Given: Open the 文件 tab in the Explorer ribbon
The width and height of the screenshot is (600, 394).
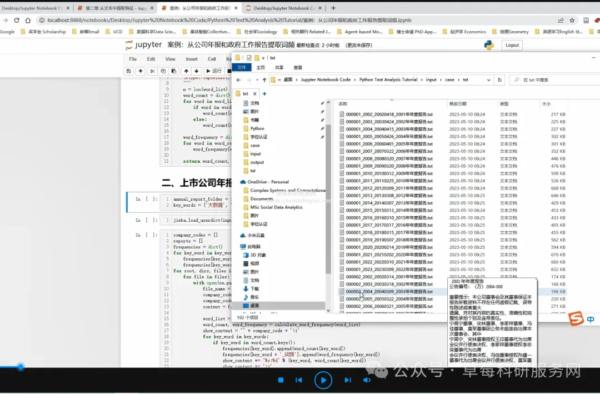Looking at the screenshot, I should pyautogui.click(x=242, y=67).
